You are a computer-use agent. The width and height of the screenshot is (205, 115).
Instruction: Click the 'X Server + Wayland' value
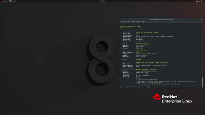143,74
